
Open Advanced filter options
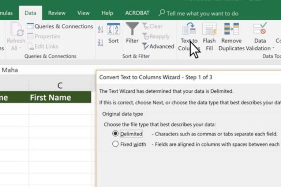(x=158, y=46)
